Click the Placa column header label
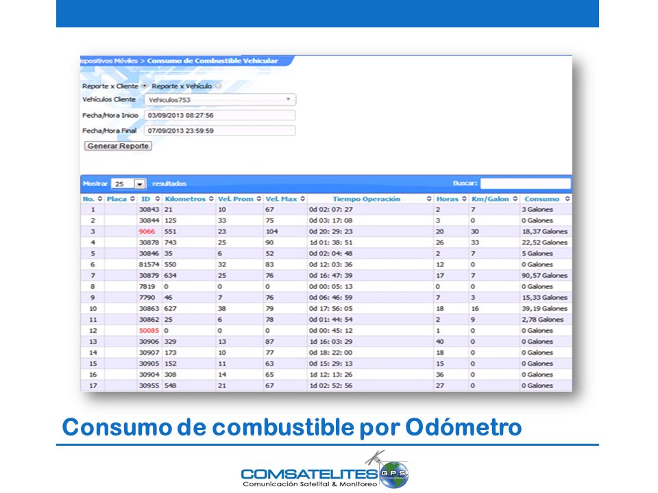 pyautogui.click(x=117, y=199)
